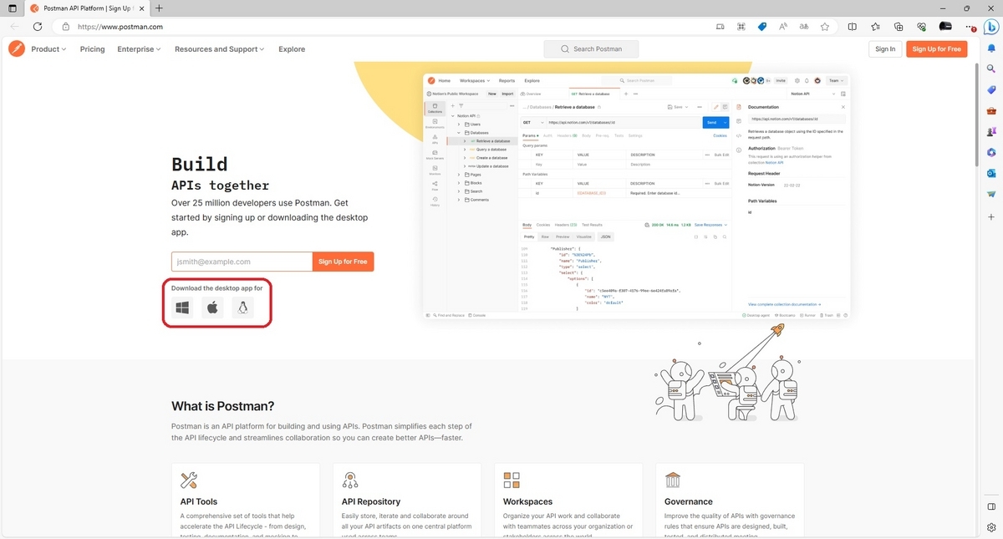Viewport: 1003px width, 539px height.
Task: Open a new browser tab
Action: tap(160, 8)
